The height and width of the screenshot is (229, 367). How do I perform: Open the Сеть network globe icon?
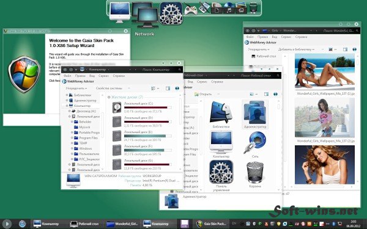click(x=255, y=142)
